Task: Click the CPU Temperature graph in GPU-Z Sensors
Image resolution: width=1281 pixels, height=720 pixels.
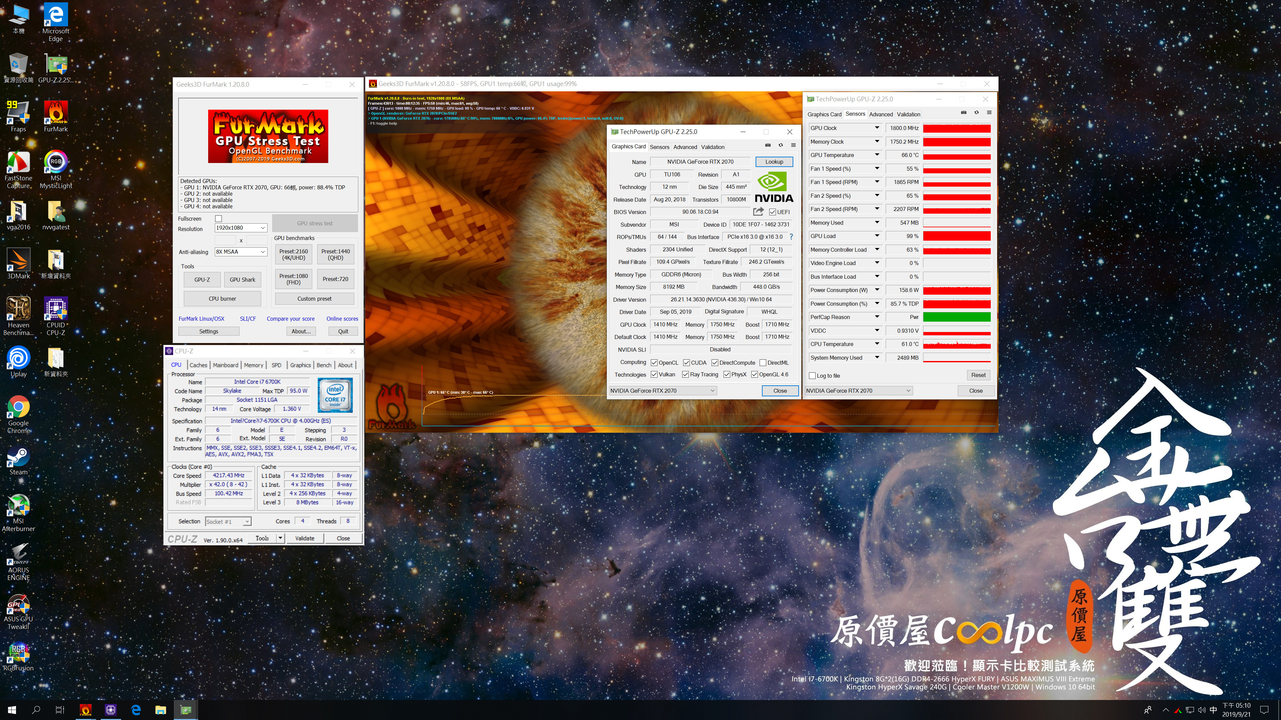Action: coord(957,344)
